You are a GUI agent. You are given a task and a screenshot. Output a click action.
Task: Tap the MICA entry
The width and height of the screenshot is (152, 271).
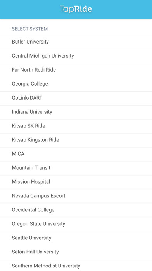tap(76, 154)
